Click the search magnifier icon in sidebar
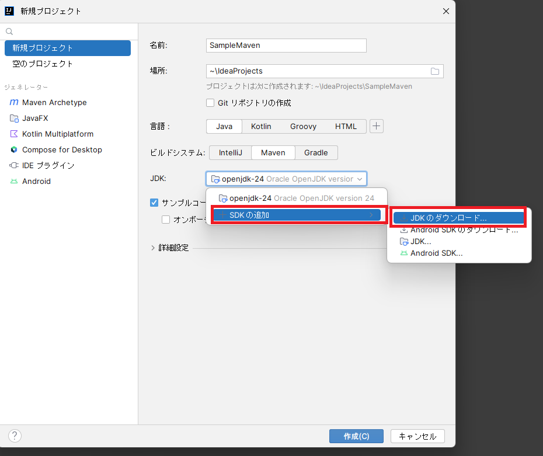This screenshot has height=456, width=543. click(x=9, y=32)
